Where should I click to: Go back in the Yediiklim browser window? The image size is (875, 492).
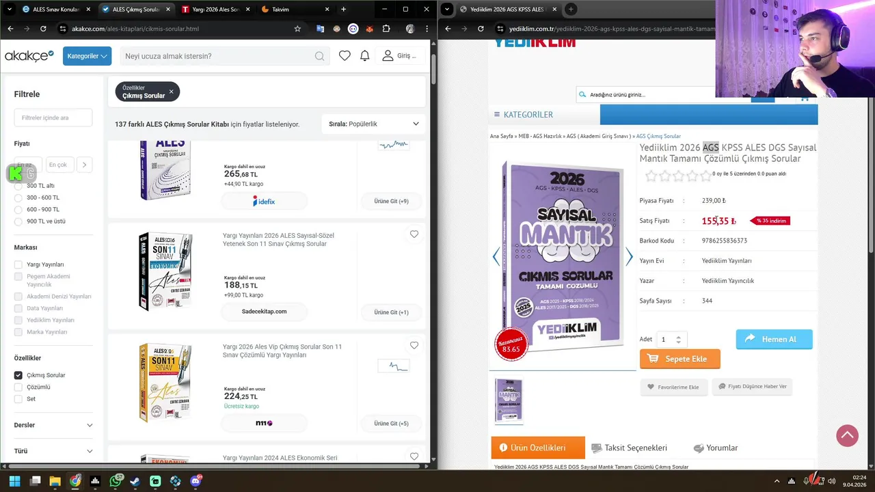pyautogui.click(x=448, y=29)
